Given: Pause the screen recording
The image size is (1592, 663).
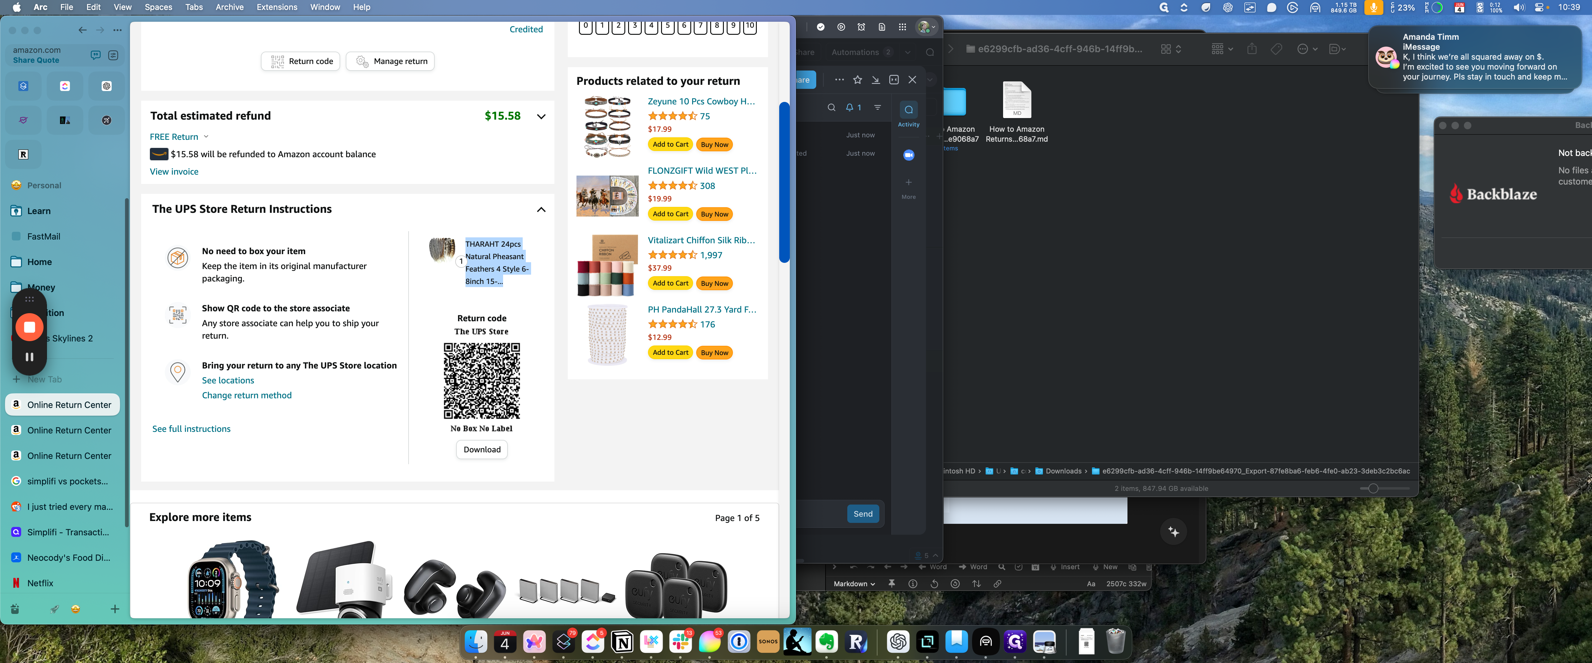Looking at the screenshot, I should [29, 357].
